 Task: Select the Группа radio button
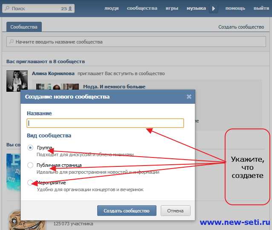tap(30, 148)
